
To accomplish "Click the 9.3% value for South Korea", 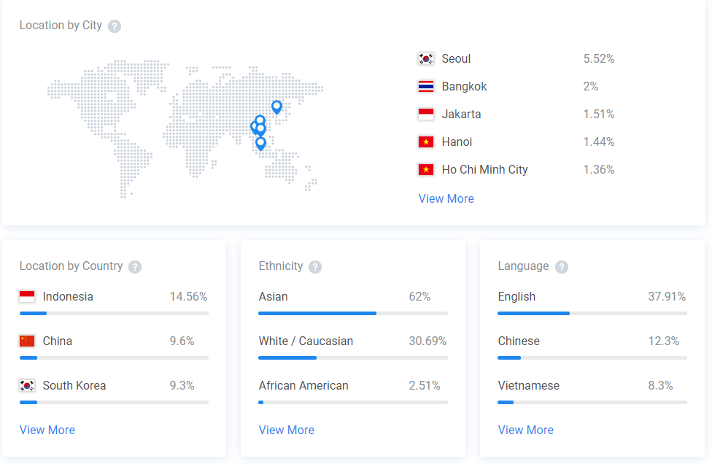I will coord(182,385).
